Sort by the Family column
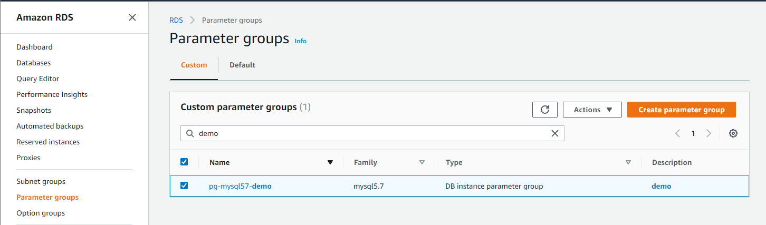Image resolution: width=766 pixels, height=225 pixels. pos(422,162)
